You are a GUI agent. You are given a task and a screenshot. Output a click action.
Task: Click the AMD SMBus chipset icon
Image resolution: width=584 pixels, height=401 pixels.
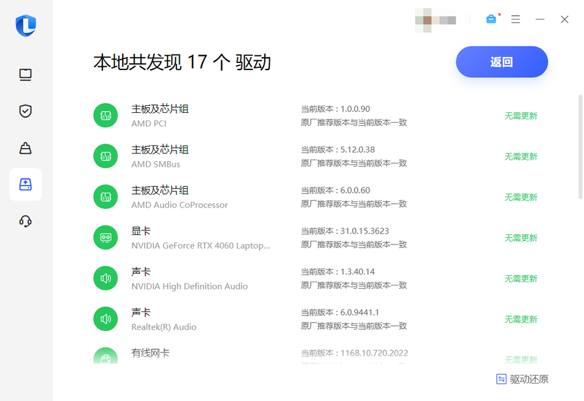[x=106, y=156]
